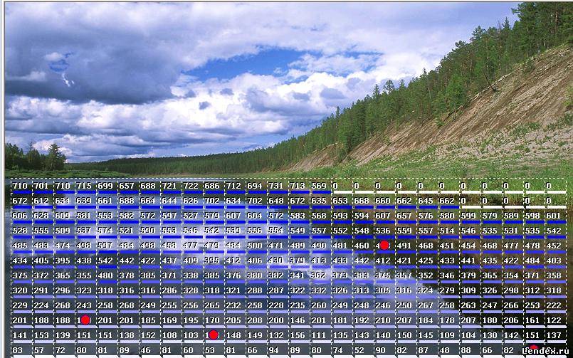Select the grid cell labeled 122
The width and height of the screenshot is (573, 358).
pos(553,320)
